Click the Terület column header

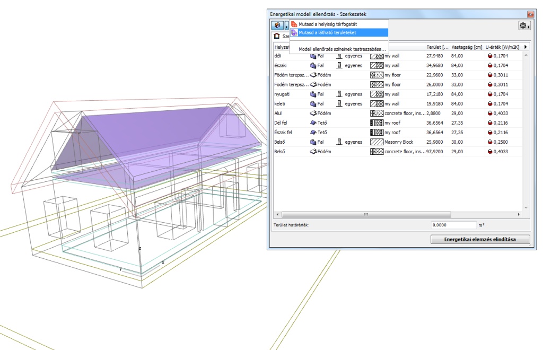(437, 47)
